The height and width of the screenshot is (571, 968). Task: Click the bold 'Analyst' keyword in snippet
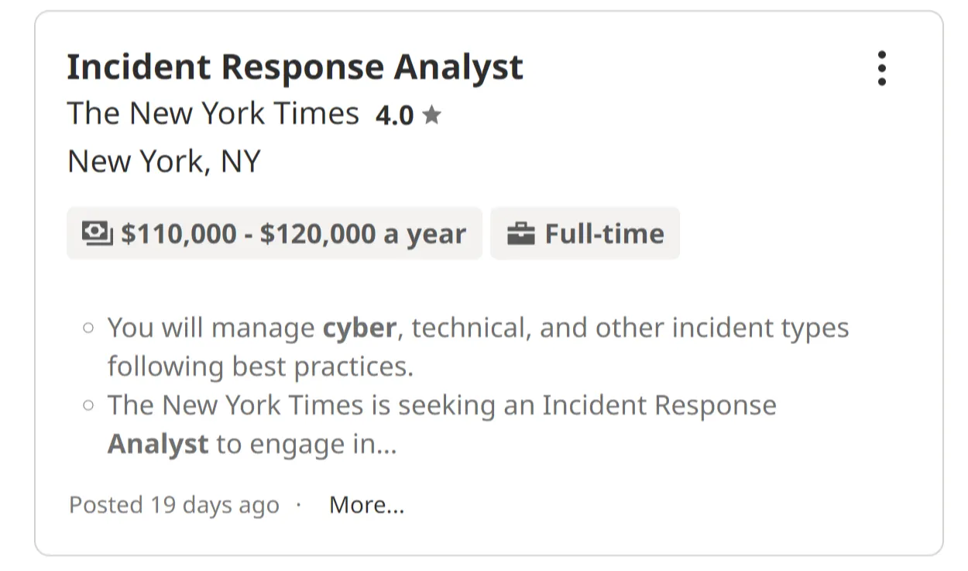coord(157,444)
